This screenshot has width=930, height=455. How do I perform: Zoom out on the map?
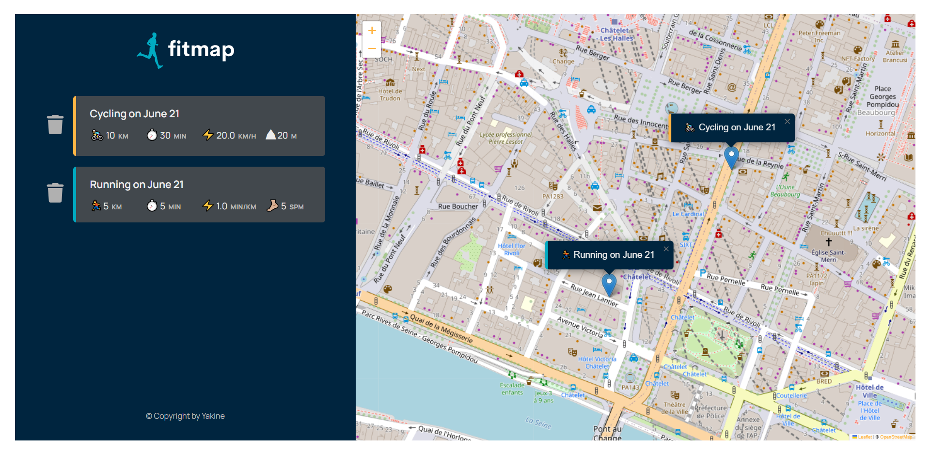click(372, 48)
